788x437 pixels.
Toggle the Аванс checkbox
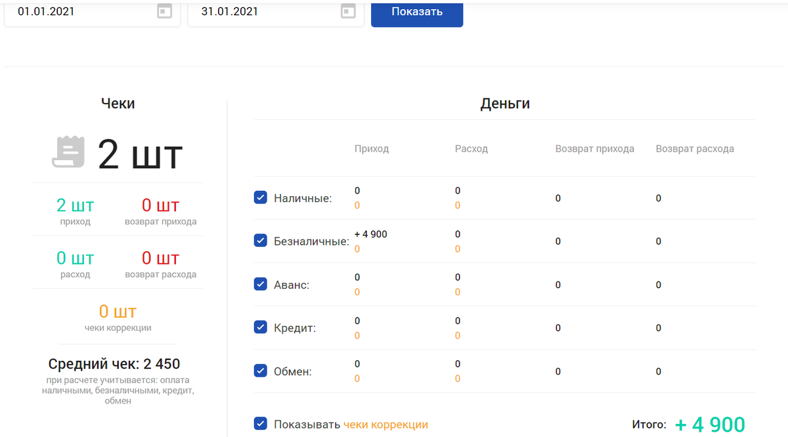(x=260, y=284)
